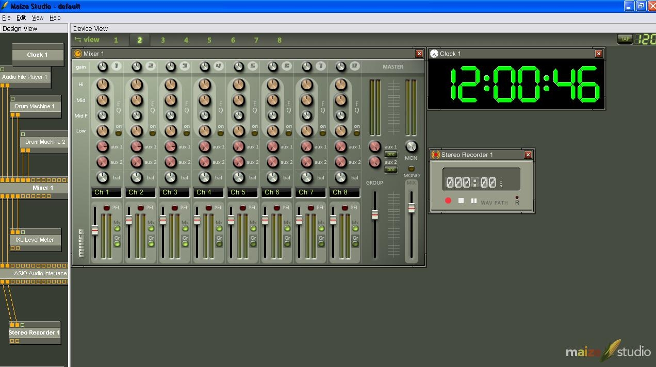Select the Audio File Player 1 block

tap(25, 77)
